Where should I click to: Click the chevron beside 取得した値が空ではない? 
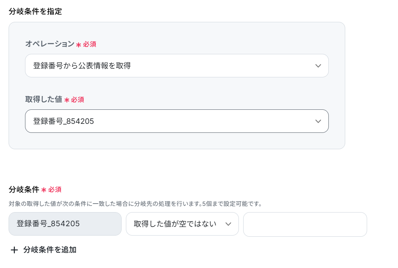point(228,224)
